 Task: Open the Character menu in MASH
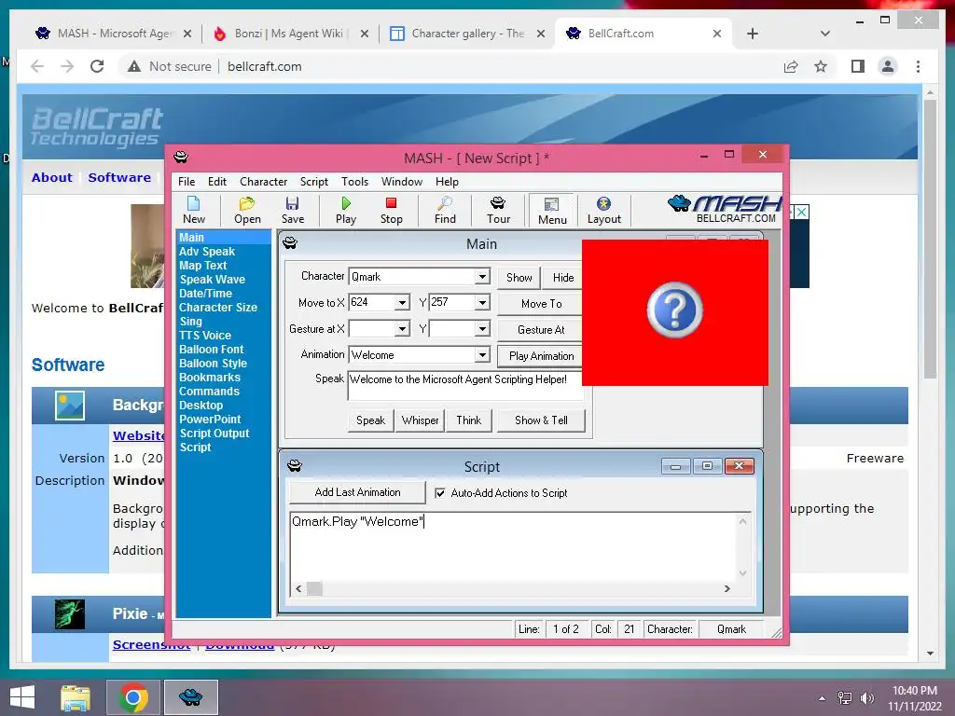263,182
